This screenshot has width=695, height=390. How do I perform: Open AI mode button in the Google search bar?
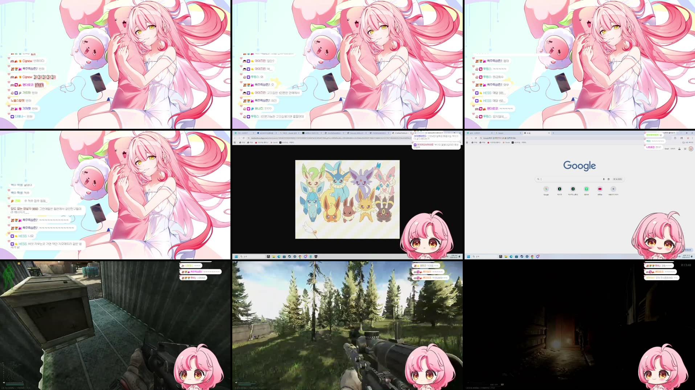[x=618, y=179]
